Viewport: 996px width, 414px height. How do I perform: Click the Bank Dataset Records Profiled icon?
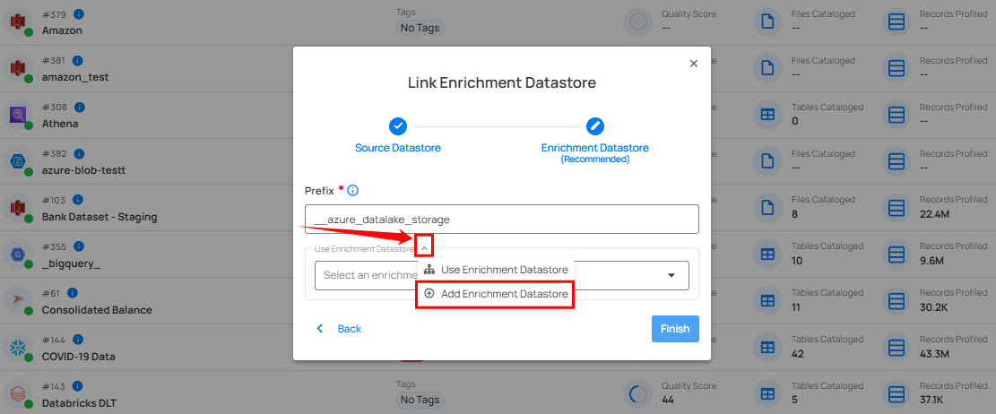coord(896,208)
